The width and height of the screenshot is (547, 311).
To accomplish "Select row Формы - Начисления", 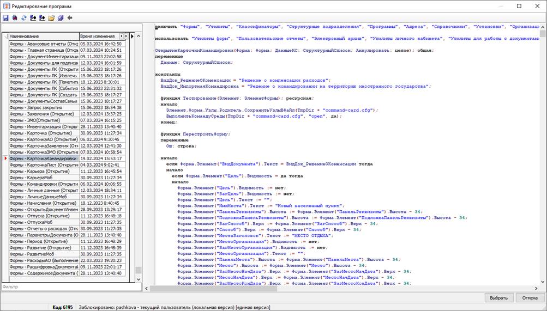I will (x=67, y=203).
